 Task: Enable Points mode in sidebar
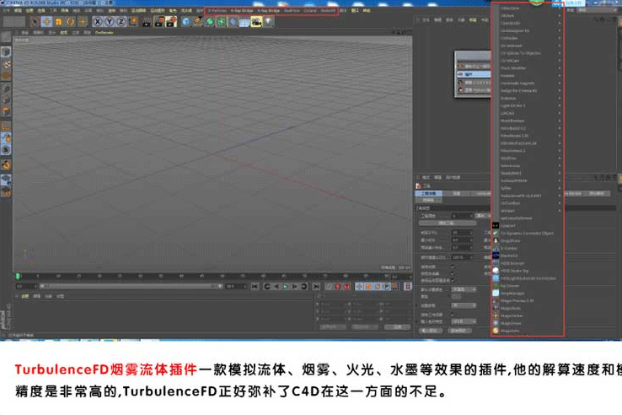pos(6,89)
